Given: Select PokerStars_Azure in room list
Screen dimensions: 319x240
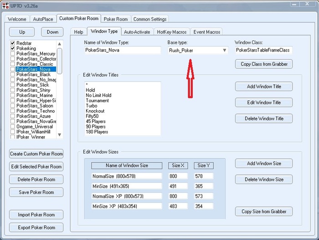Looking at the screenshot, I should (x=34, y=116).
